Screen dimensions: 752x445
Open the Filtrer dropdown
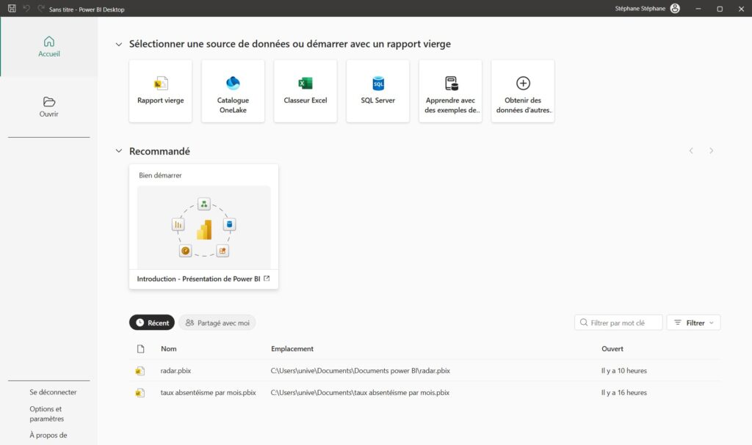693,323
